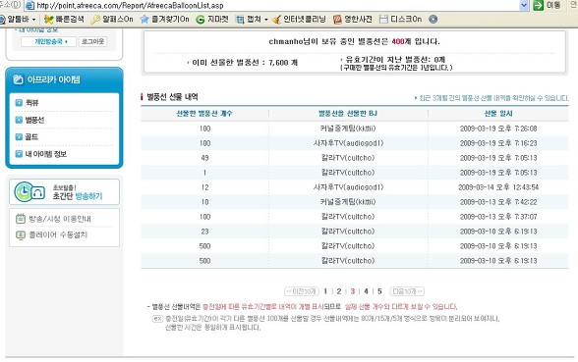The image size is (578, 362).
Task: Expand the 캡쳐 dropdown arrow
Action: coord(266,20)
